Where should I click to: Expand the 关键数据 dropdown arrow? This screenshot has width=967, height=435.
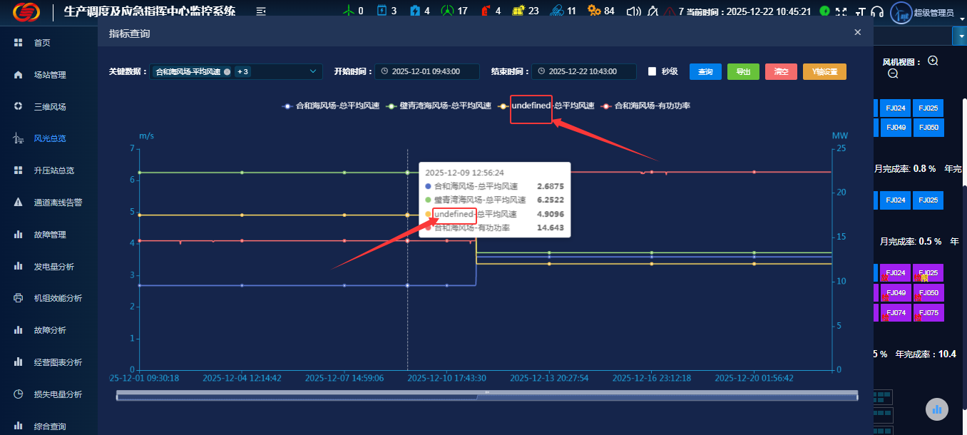(313, 71)
